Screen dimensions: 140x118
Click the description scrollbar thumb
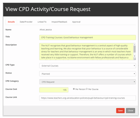135,49
